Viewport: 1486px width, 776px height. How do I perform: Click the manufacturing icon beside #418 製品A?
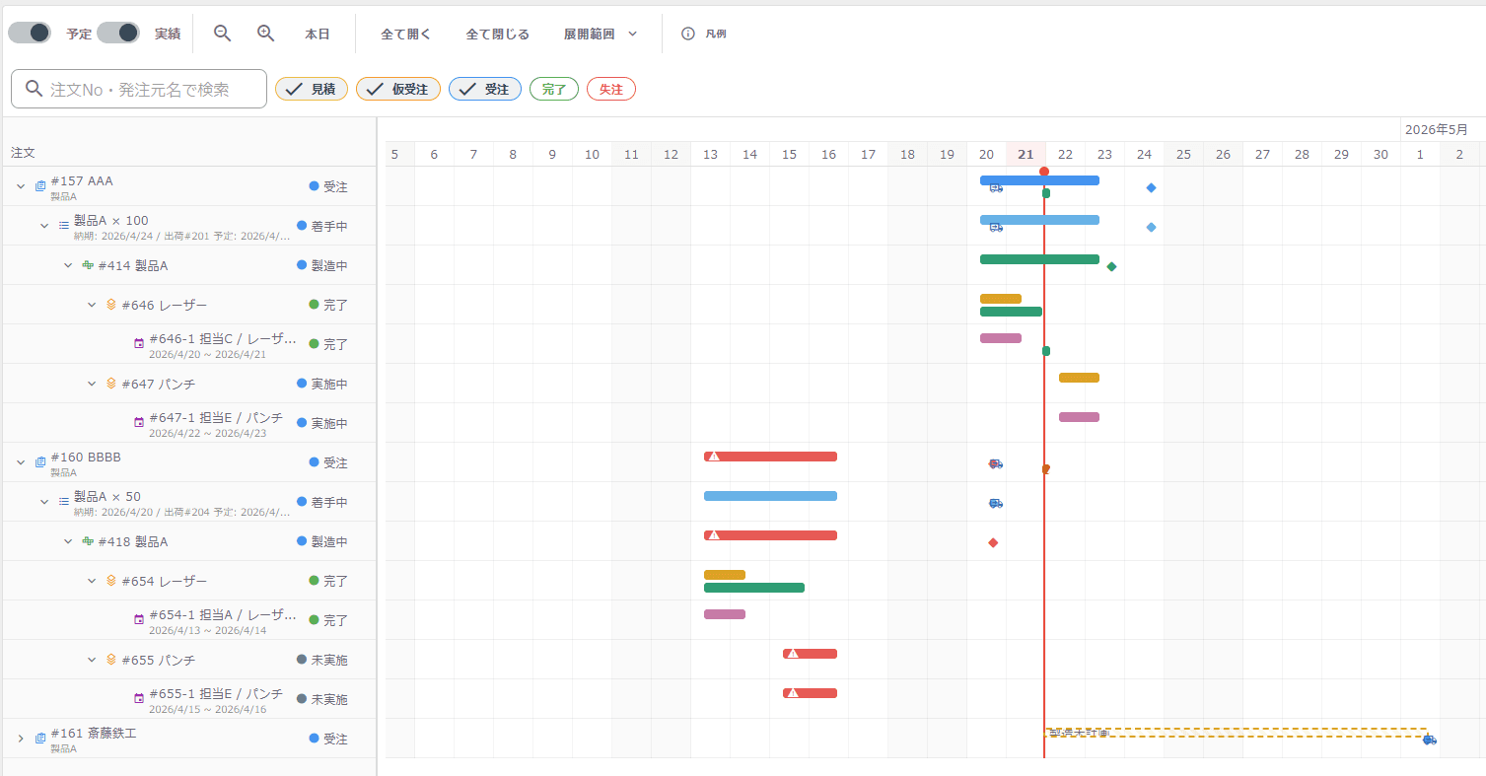pos(88,541)
